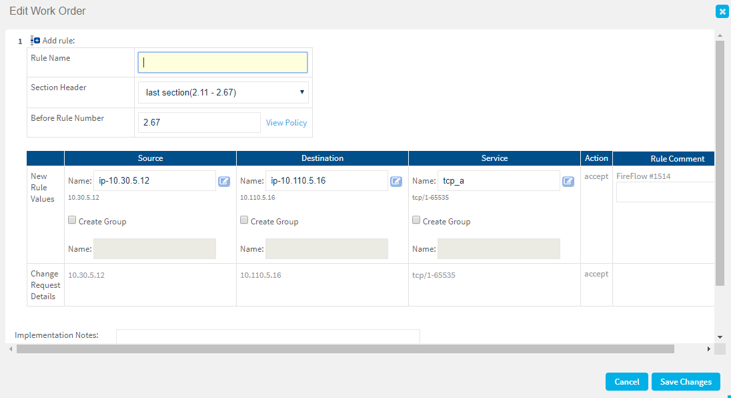This screenshot has width=731, height=398.
Task: Click the Cancel button
Action: tap(626, 382)
